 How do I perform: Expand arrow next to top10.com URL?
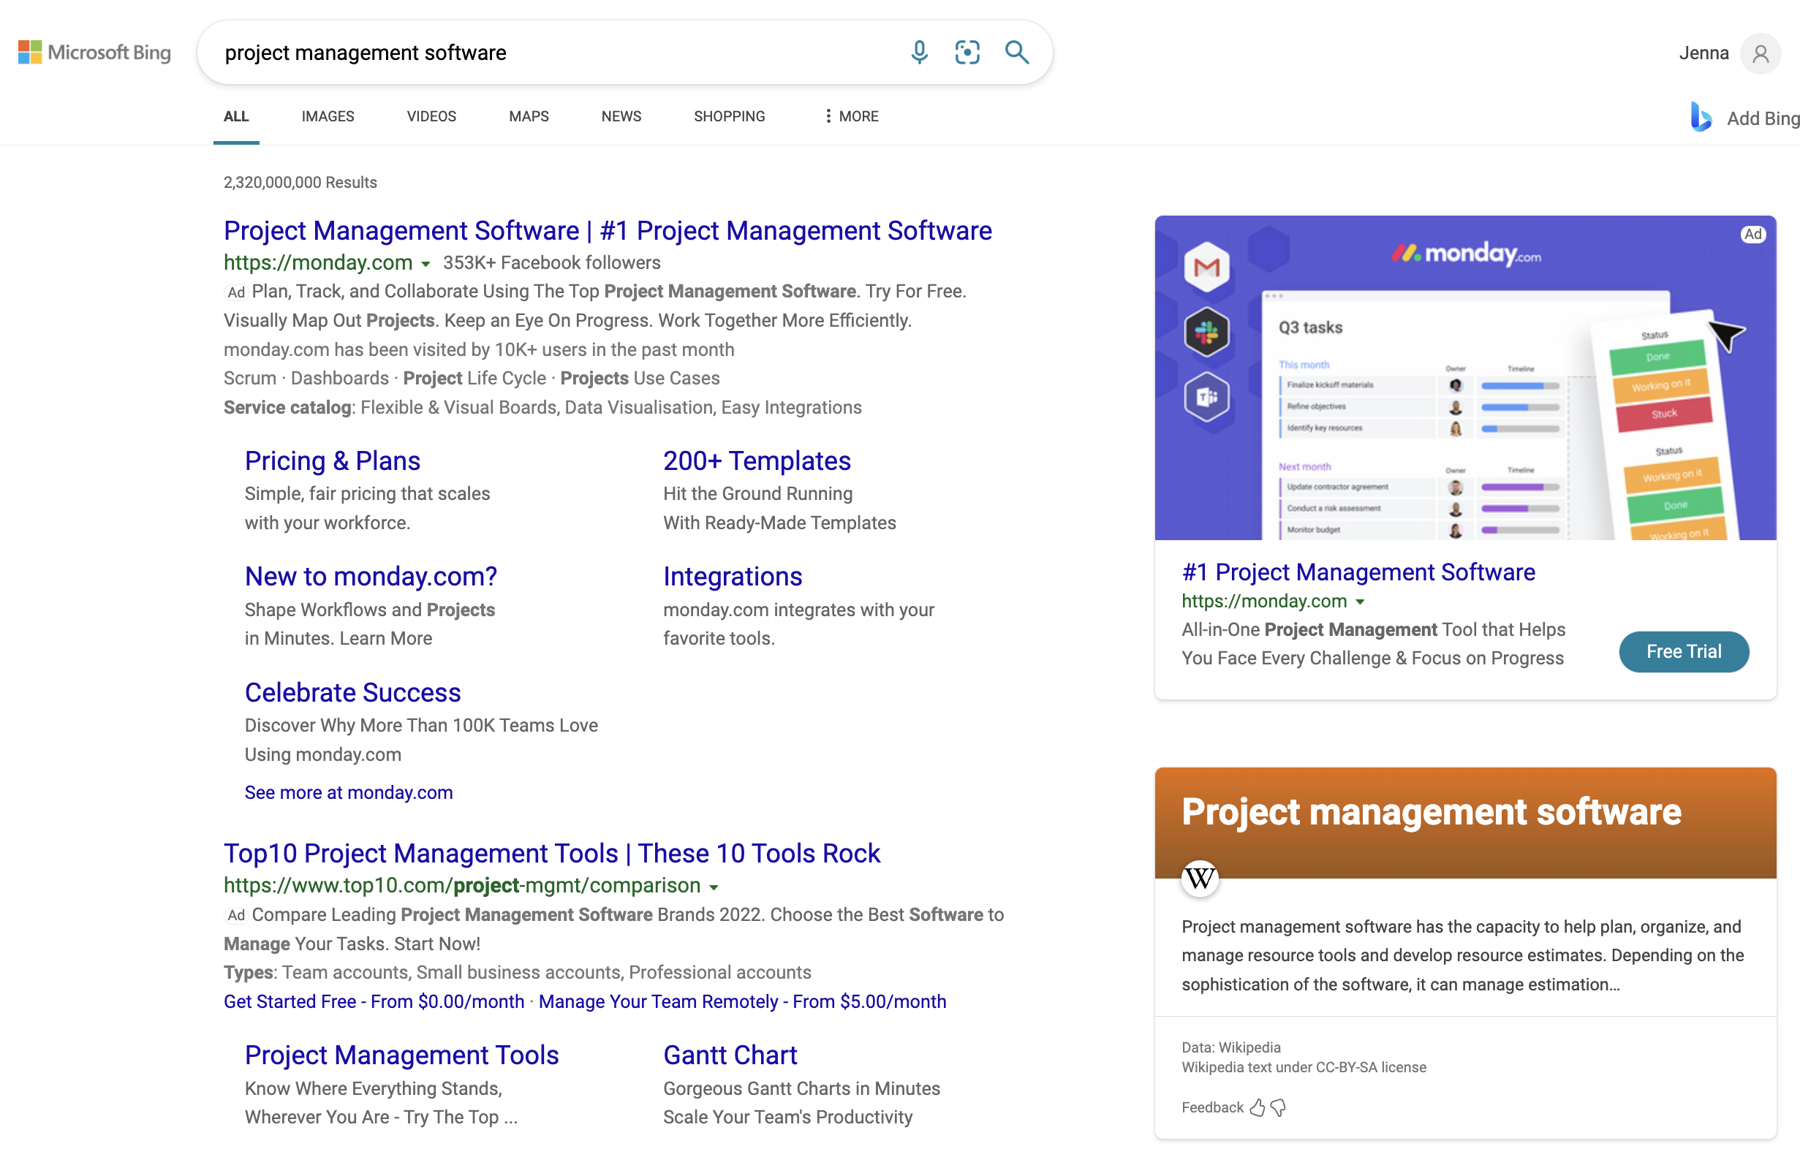click(x=714, y=887)
